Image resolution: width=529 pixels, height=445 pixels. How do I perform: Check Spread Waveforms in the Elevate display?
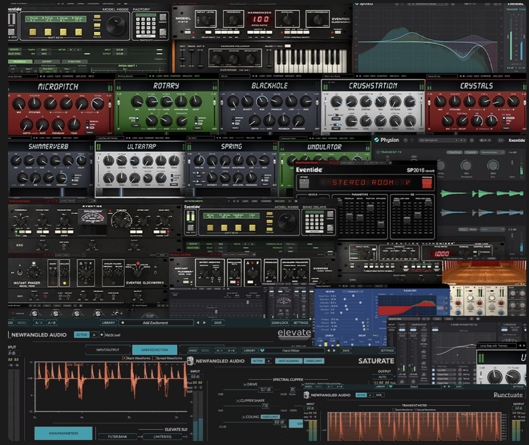coord(154,358)
